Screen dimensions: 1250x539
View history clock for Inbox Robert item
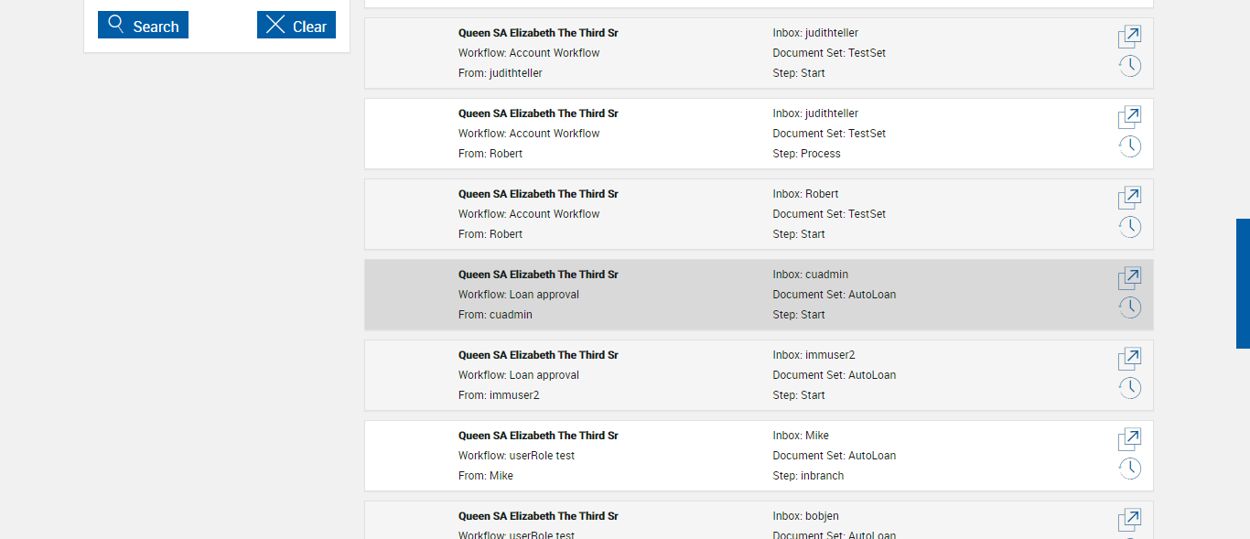(1129, 227)
